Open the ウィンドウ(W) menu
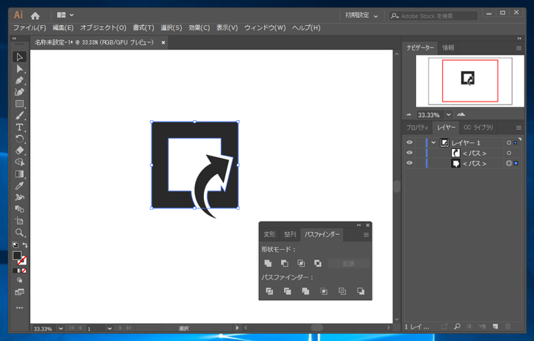This screenshot has width=534, height=341. pyautogui.click(x=265, y=28)
